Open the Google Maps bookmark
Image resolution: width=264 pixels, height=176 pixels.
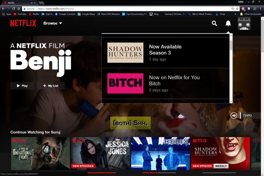[87, 14]
